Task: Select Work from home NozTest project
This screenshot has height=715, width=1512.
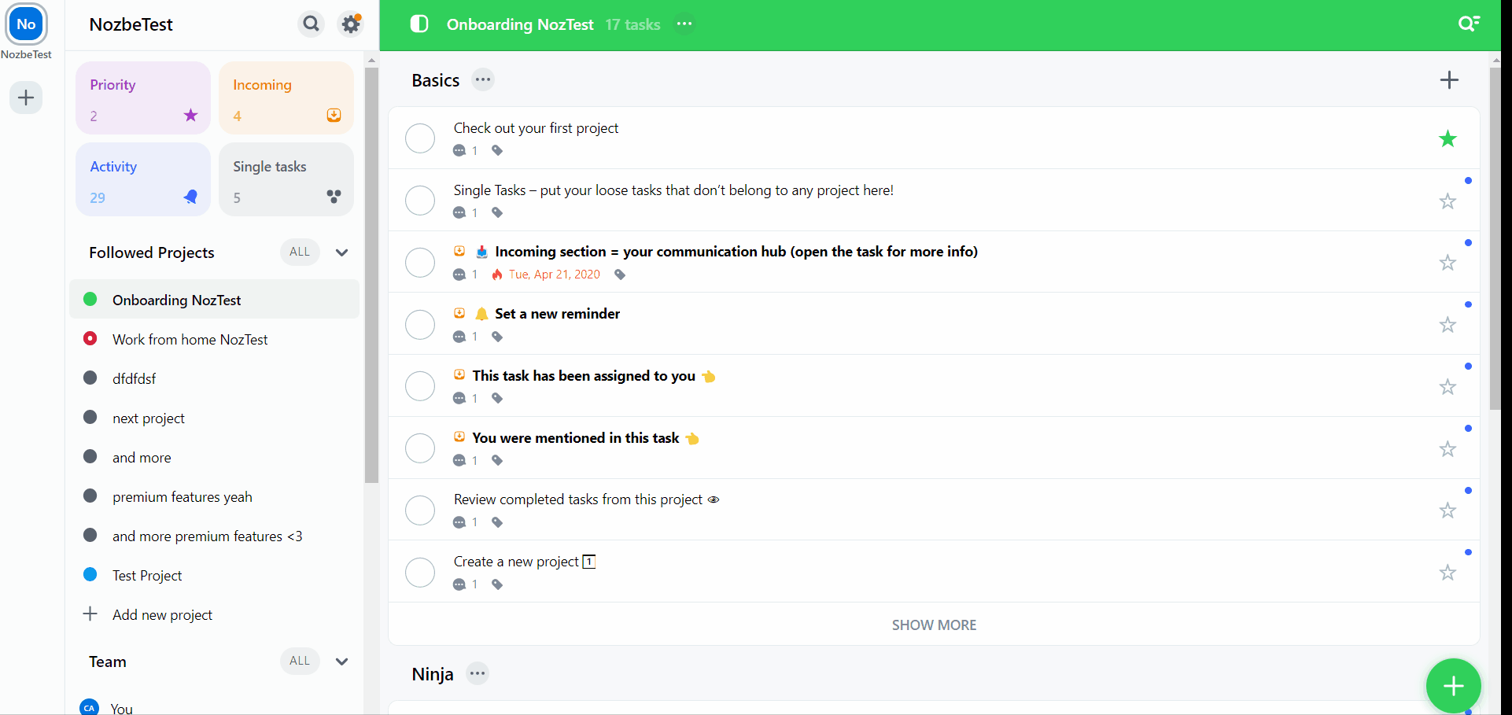Action: pyautogui.click(x=214, y=339)
